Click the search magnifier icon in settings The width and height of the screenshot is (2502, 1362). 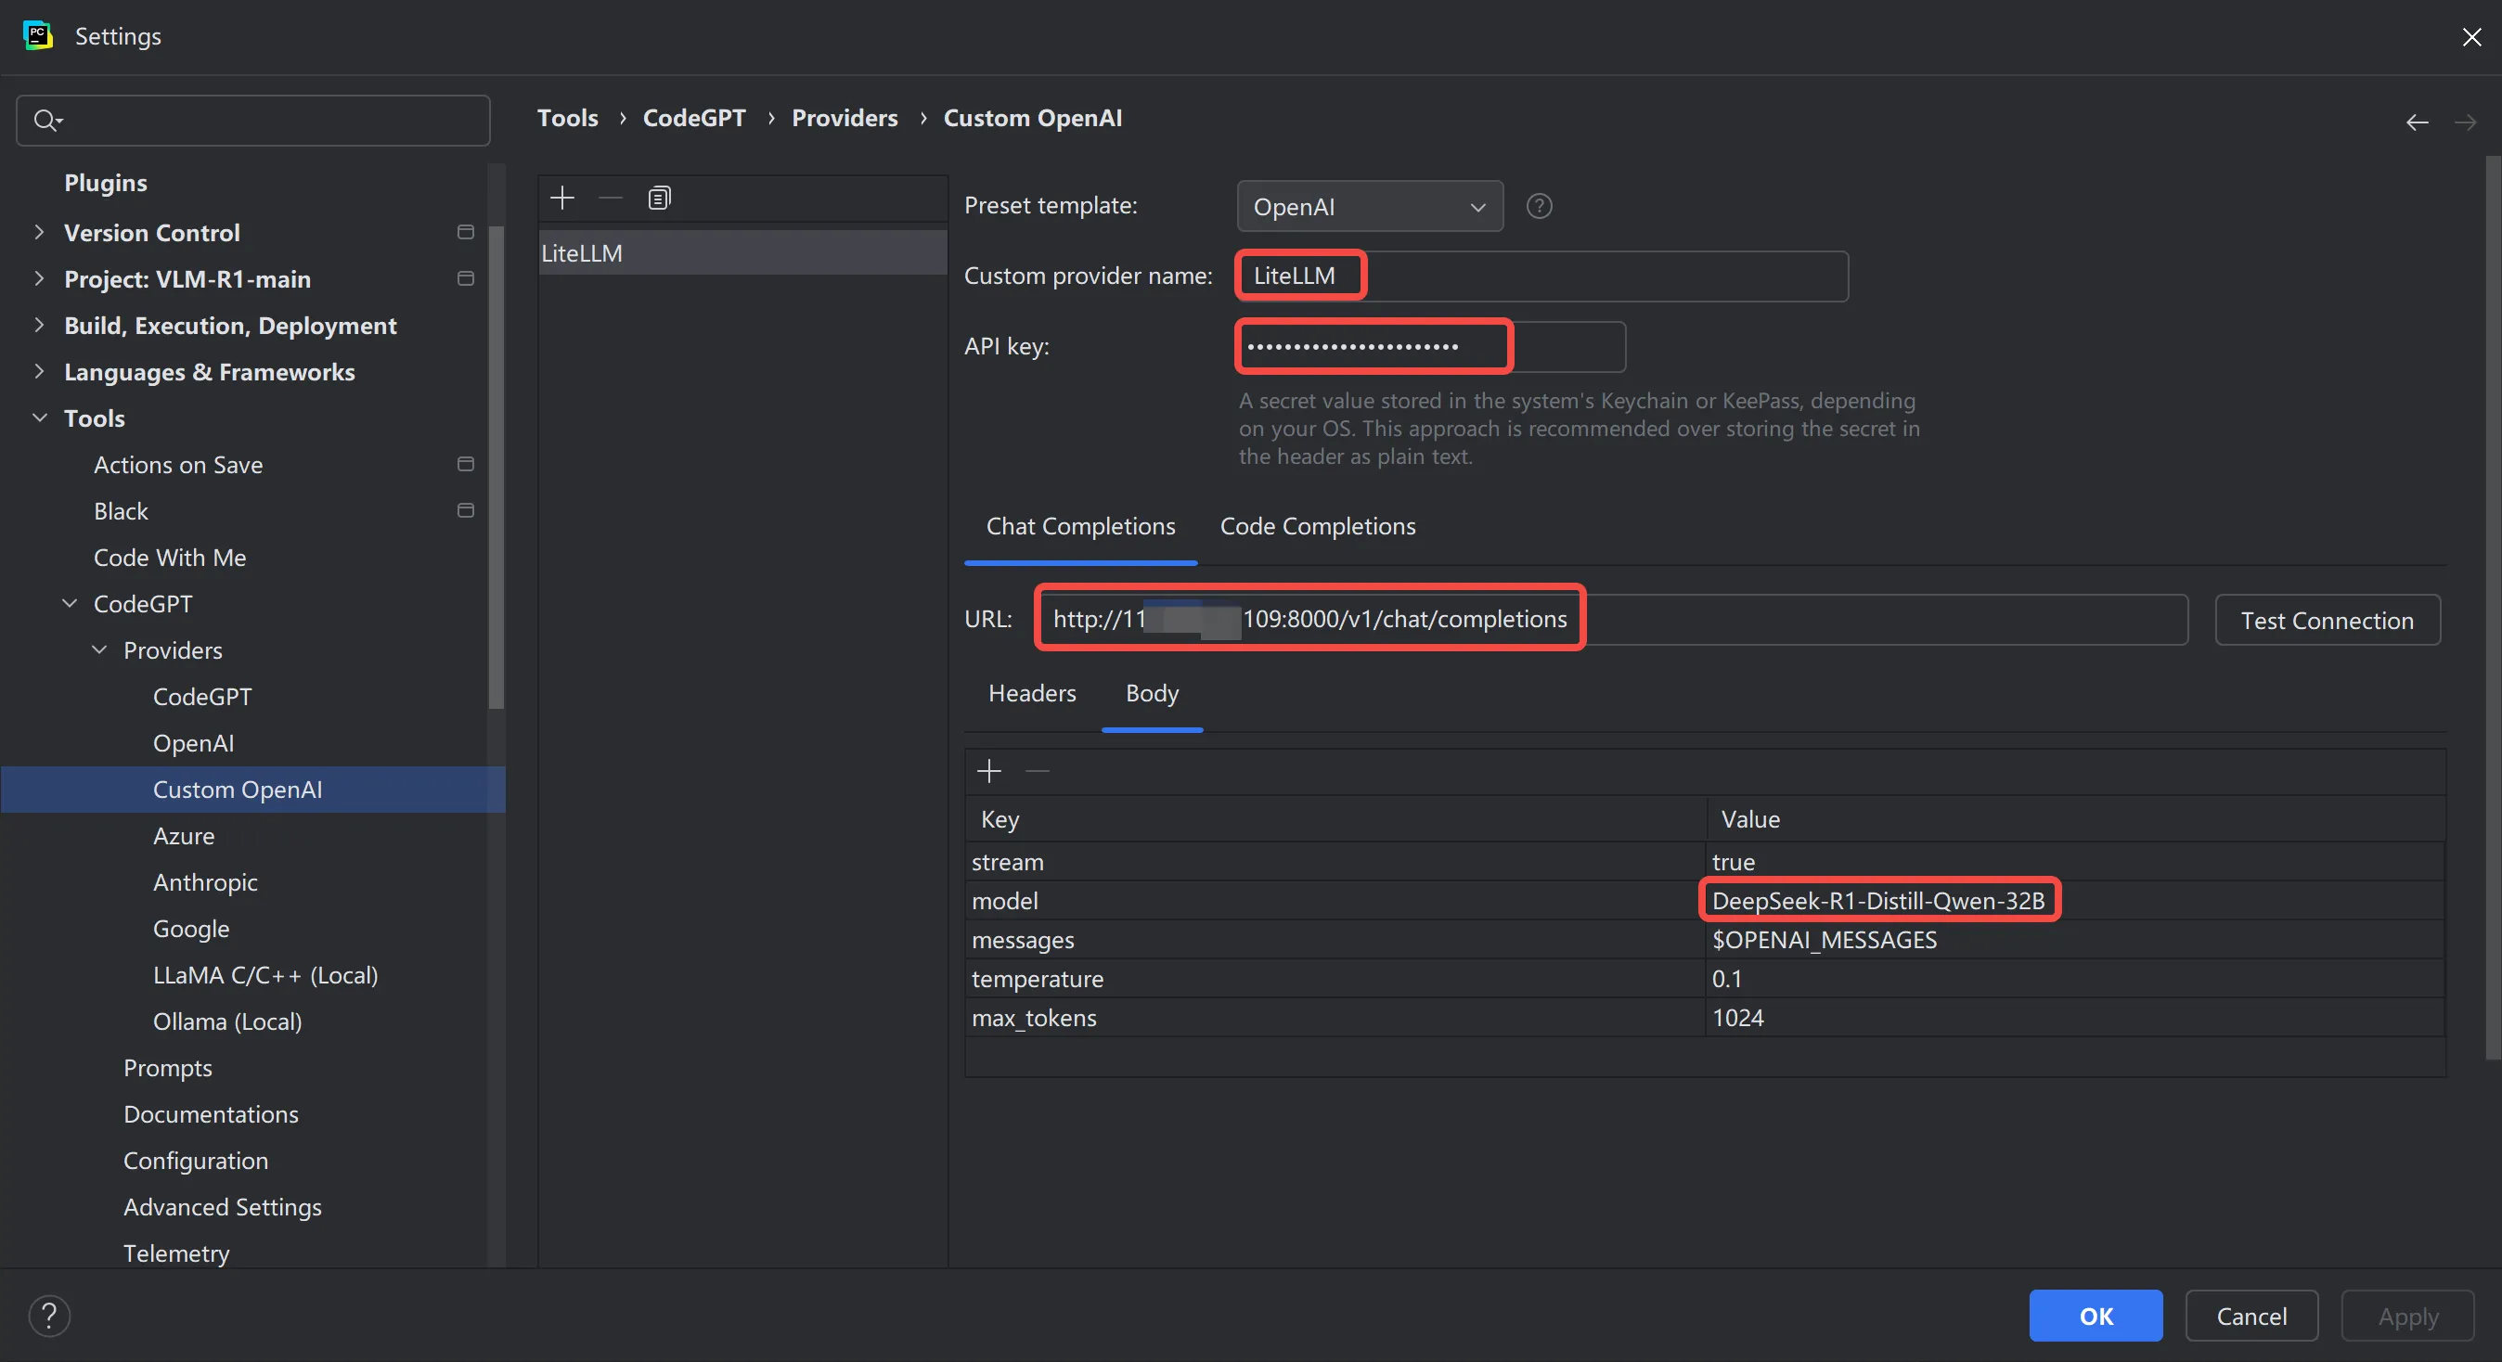[x=46, y=121]
